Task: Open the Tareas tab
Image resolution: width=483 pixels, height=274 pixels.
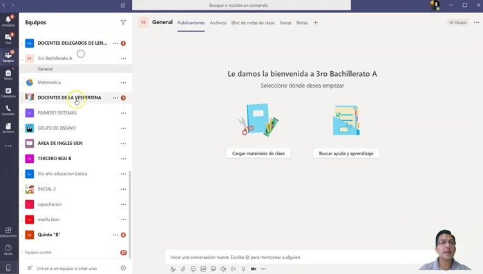Action: pos(285,23)
